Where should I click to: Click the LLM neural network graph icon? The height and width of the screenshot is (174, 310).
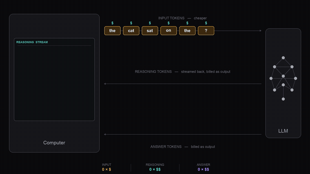(x=283, y=78)
